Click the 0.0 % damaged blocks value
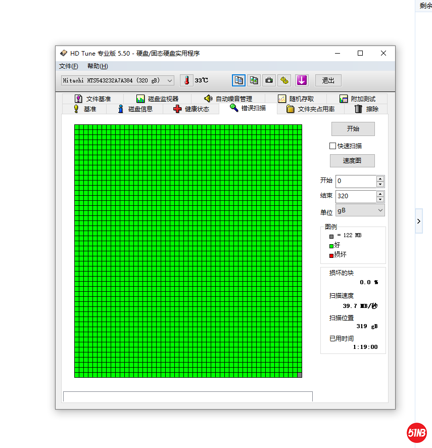 369,282
